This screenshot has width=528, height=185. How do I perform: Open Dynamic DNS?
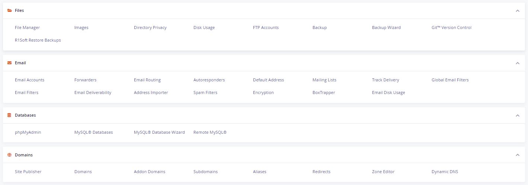[x=445, y=172]
